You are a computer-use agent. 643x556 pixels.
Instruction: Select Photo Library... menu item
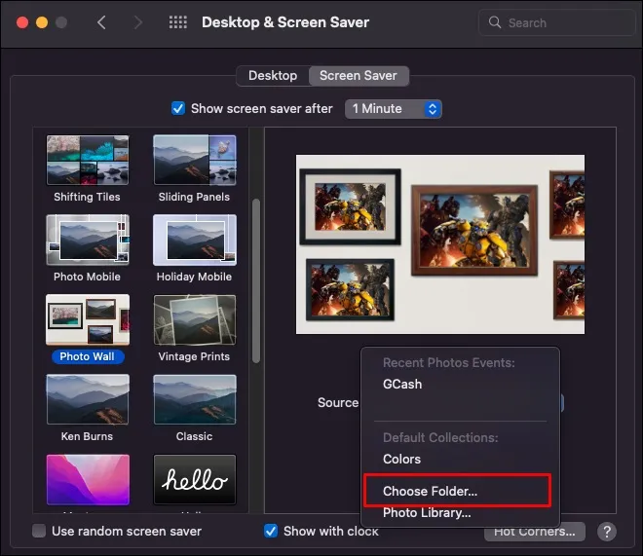pyautogui.click(x=427, y=513)
